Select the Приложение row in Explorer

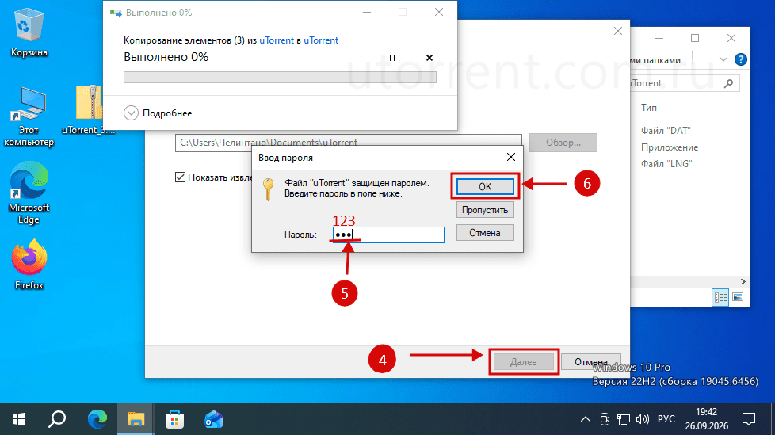pos(670,147)
